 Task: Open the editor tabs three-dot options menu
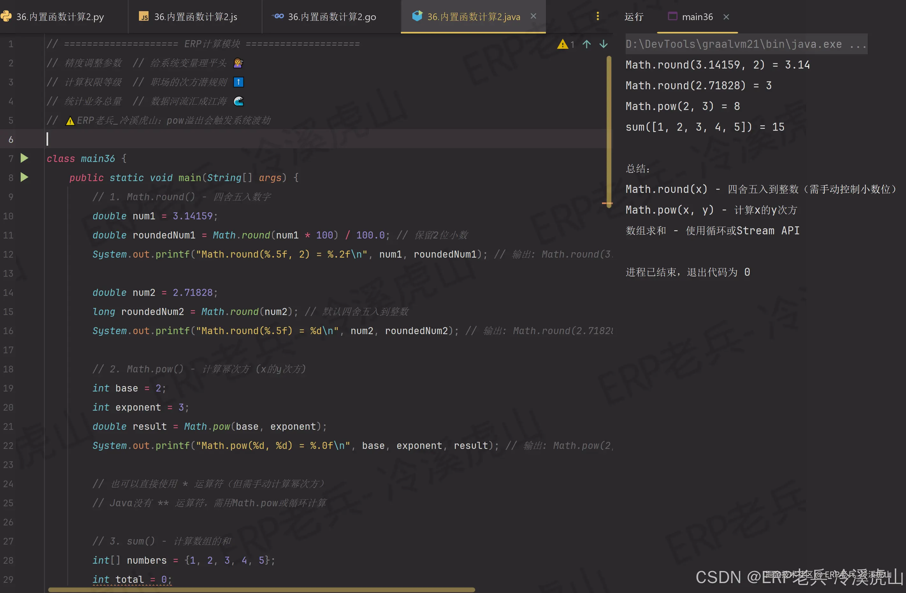[x=598, y=16]
